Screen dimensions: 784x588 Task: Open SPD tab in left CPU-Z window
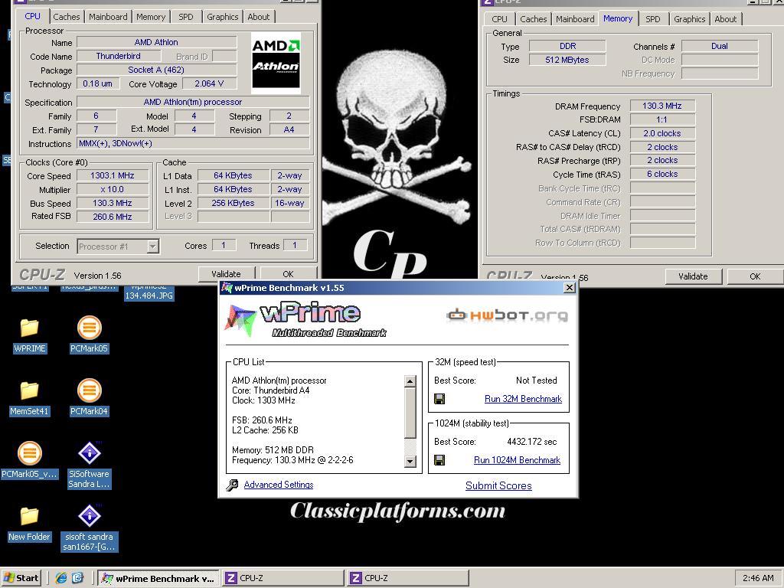tap(185, 17)
